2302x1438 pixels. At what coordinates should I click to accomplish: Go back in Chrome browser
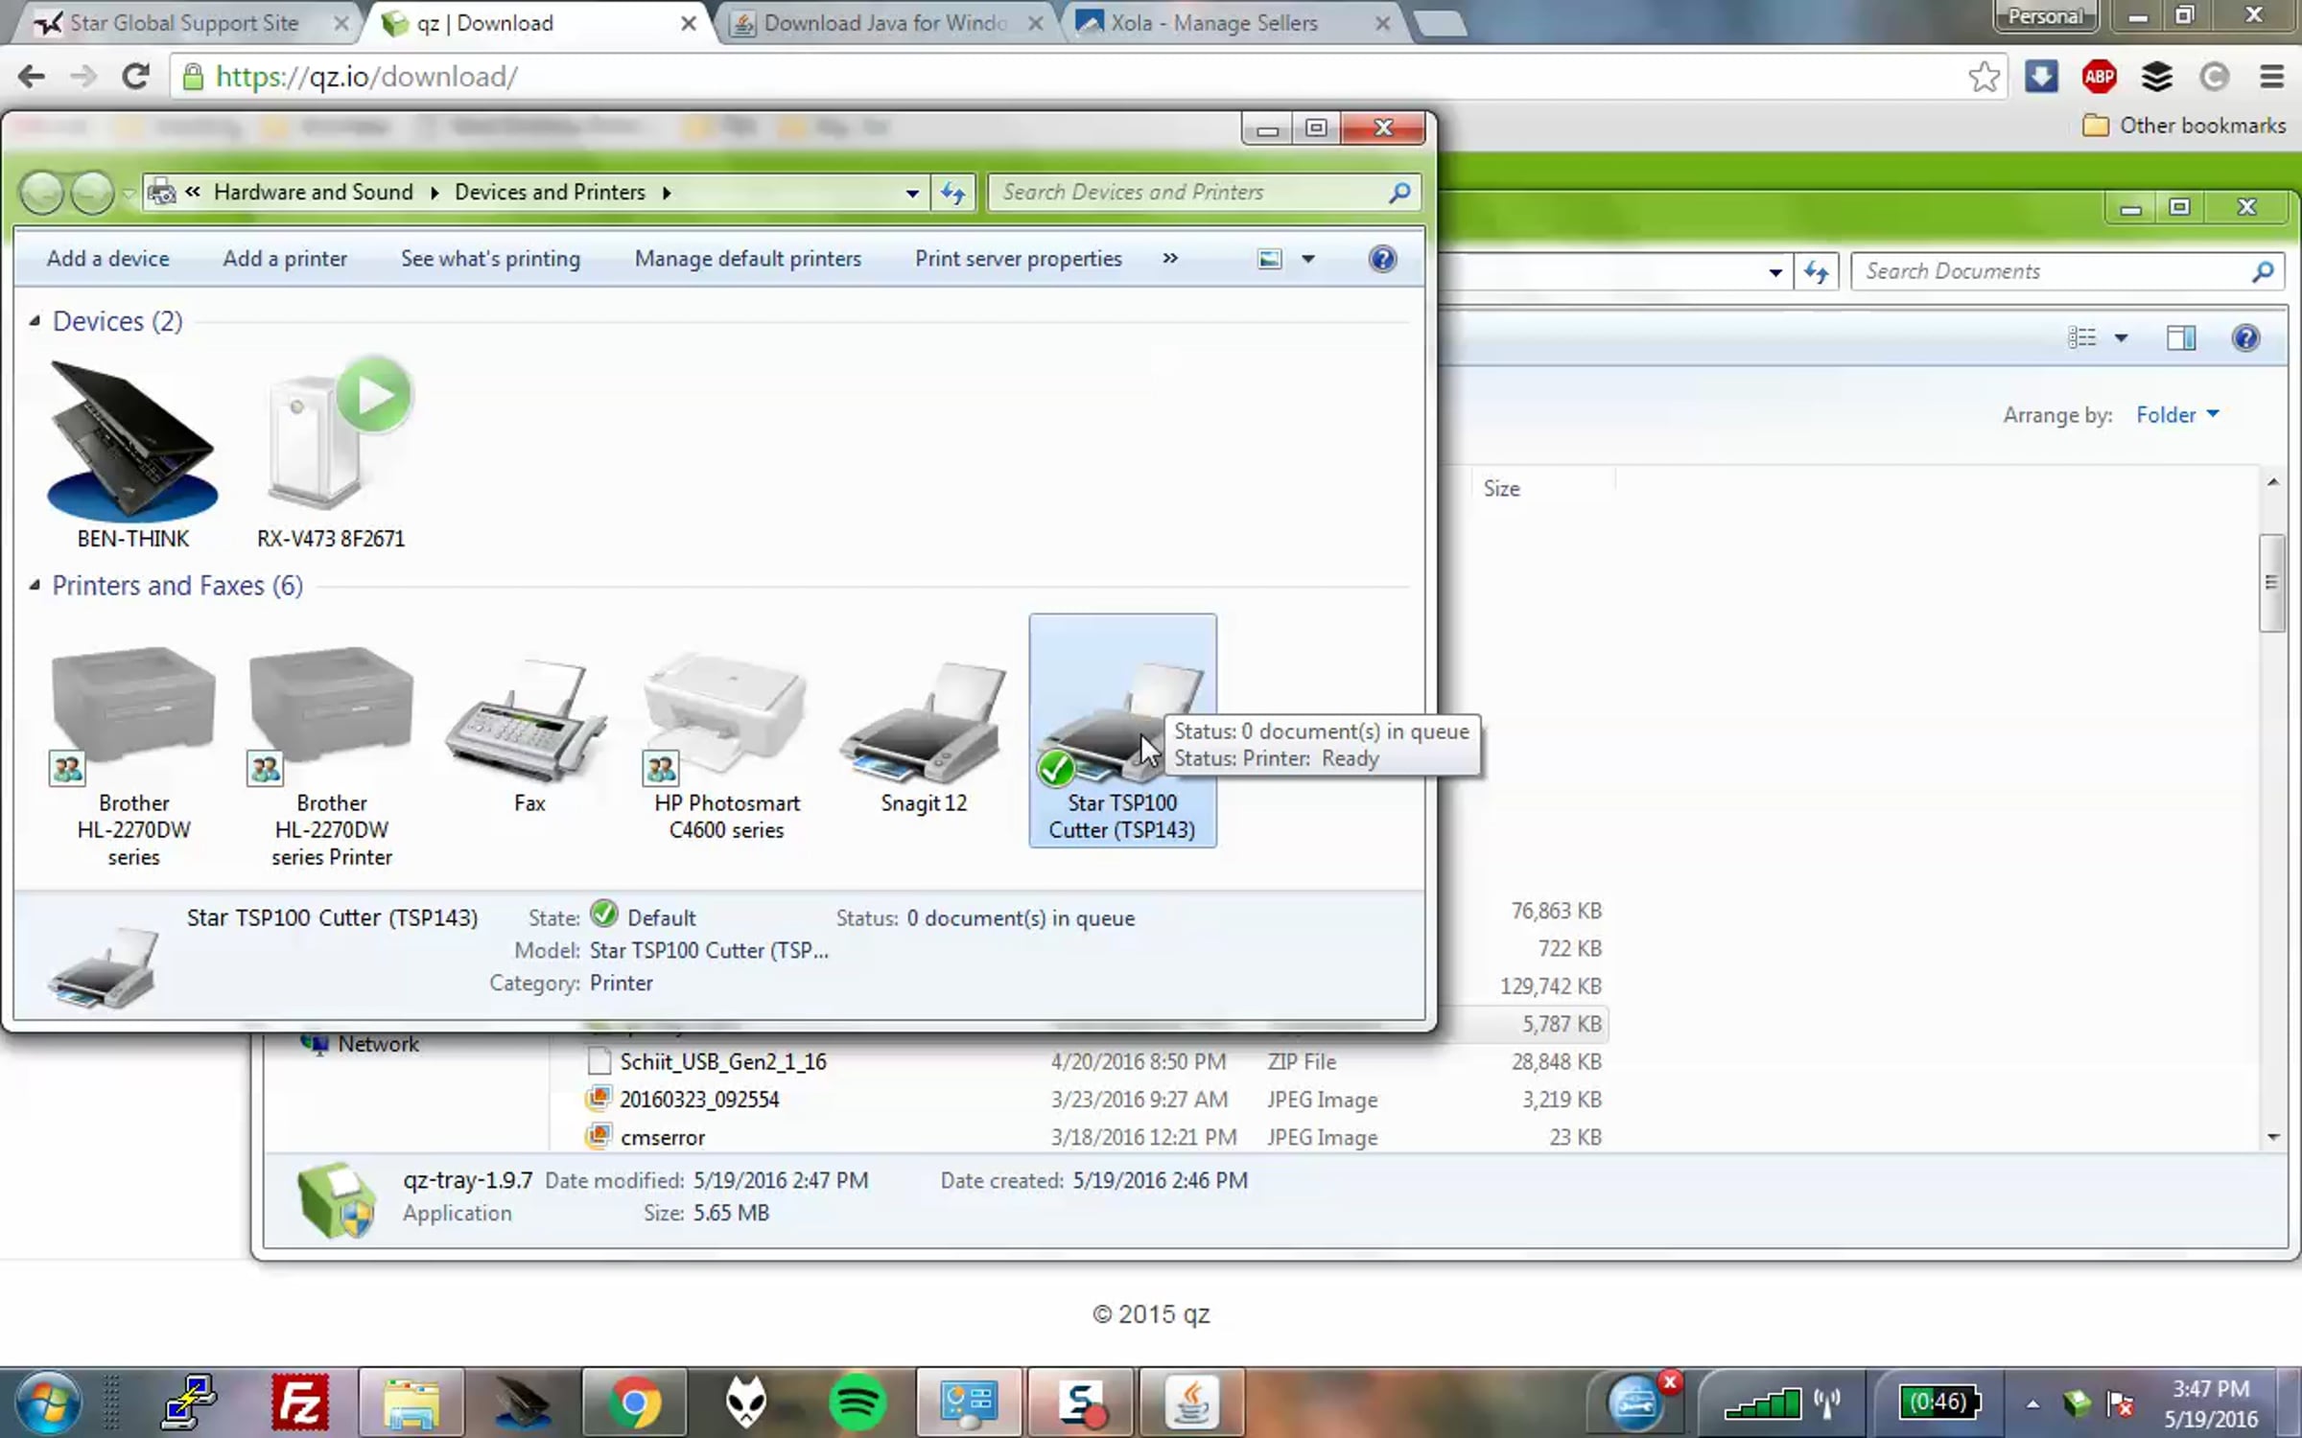coord(32,77)
